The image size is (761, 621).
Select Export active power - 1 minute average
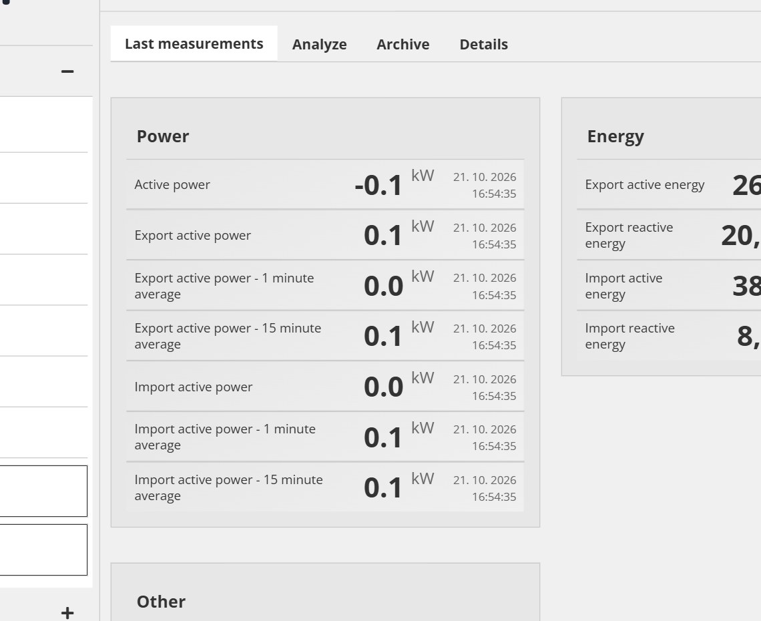point(224,286)
